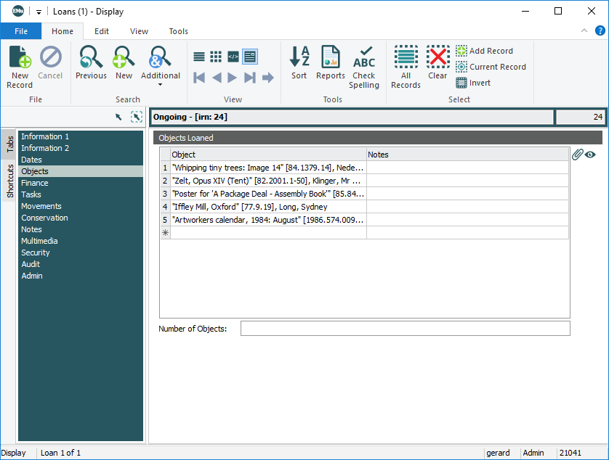Collapse the ribbon with the chevron

click(x=584, y=31)
